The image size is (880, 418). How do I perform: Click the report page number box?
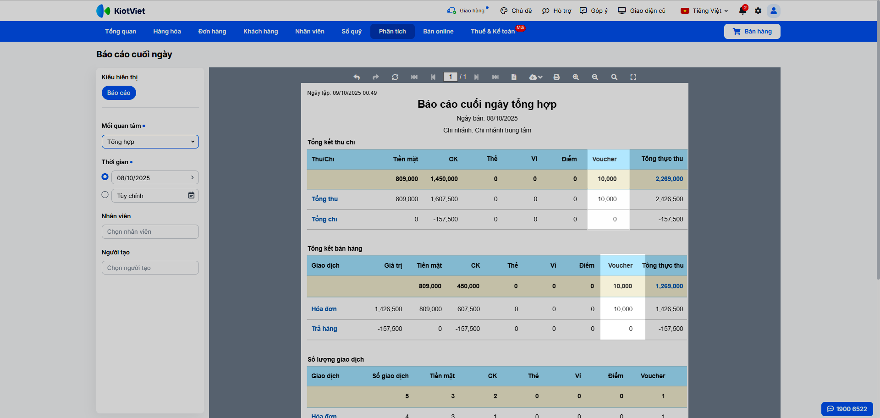(x=451, y=77)
